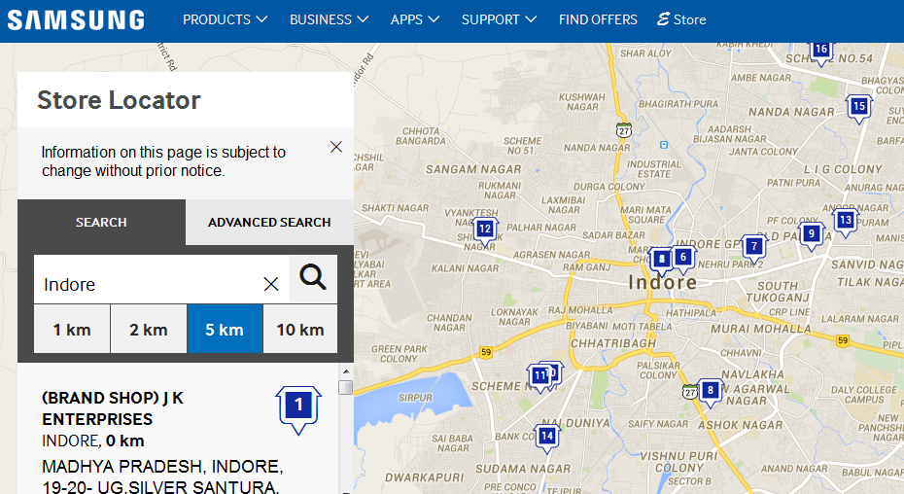Select map marker 15
Image resolution: width=904 pixels, height=494 pixels.
pos(859,108)
